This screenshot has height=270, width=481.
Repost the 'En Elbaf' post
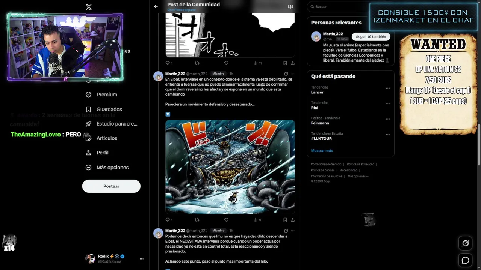coord(197,220)
